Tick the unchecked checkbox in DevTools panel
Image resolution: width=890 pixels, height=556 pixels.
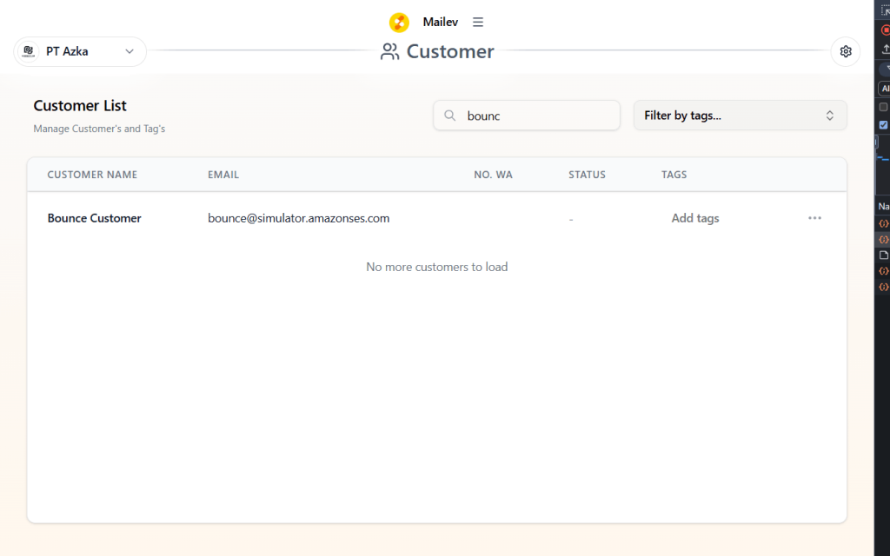click(x=883, y=108)
